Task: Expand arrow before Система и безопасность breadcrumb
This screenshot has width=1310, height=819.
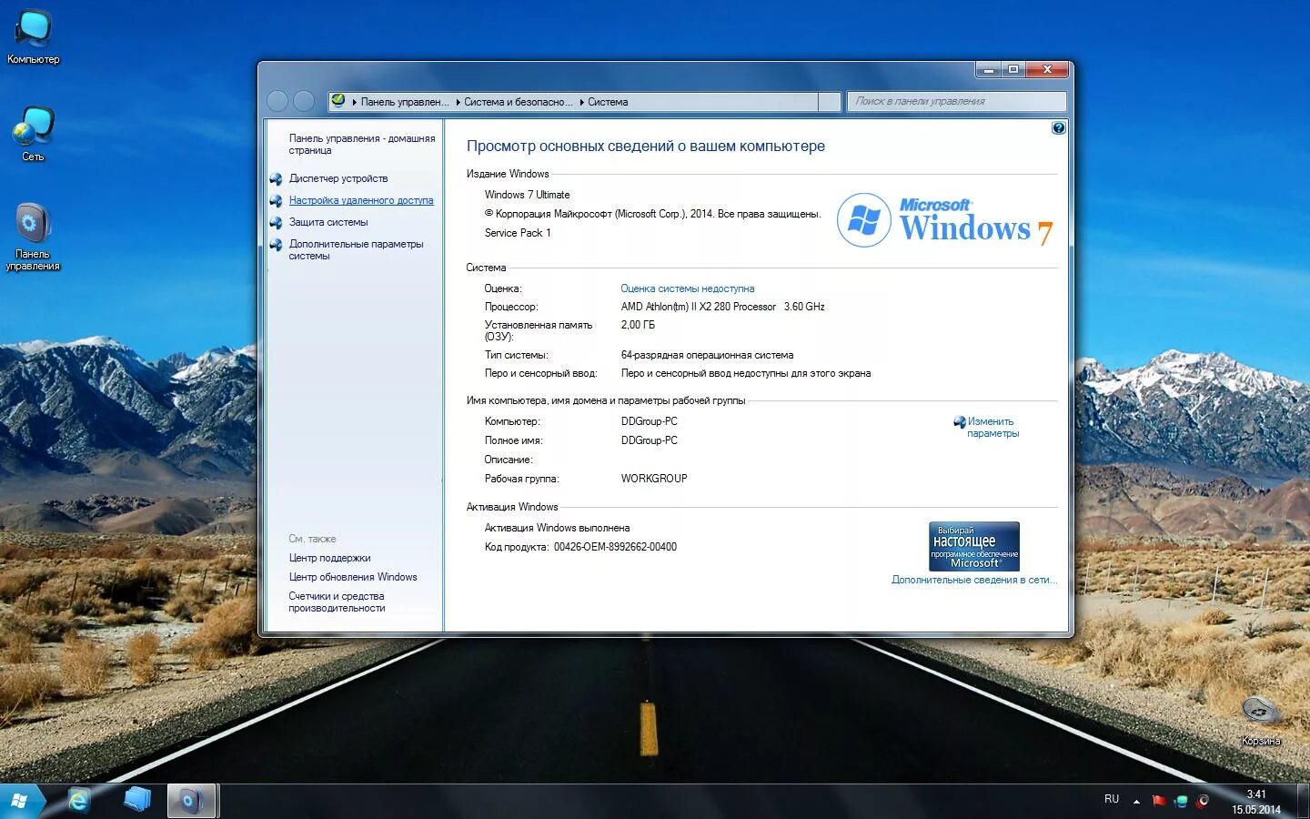Action: click(x=458, y=102)
